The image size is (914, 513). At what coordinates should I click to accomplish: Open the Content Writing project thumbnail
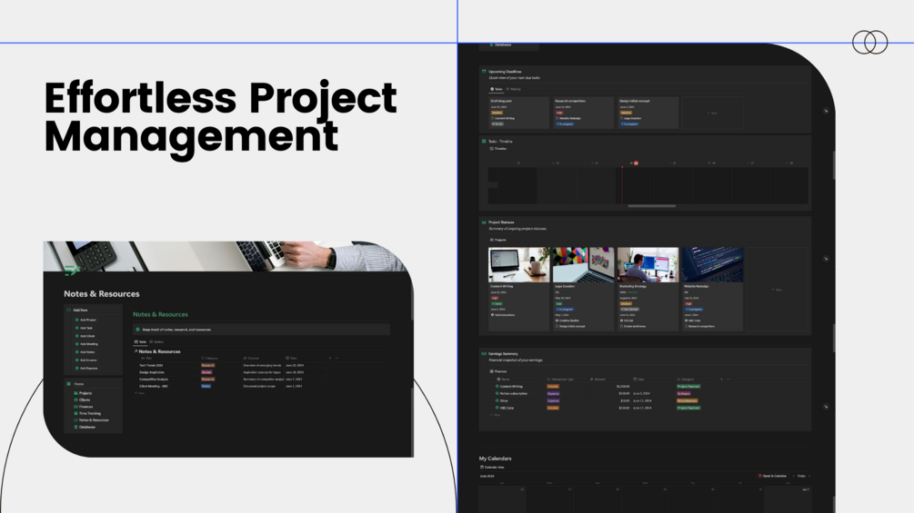518,264
